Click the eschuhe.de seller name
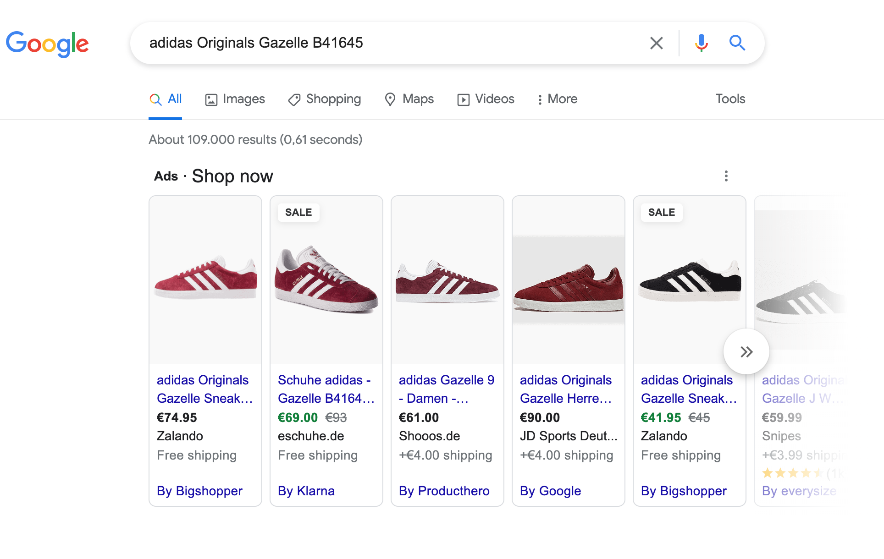The image size is (884, 559). click(311, 436)
